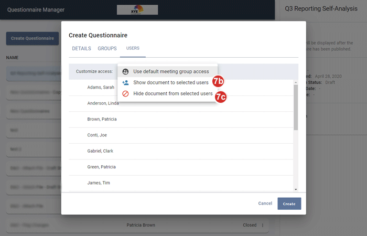Click the red prohibit icon for hide document
Viewport: 367px width, 236px height.
125,94
